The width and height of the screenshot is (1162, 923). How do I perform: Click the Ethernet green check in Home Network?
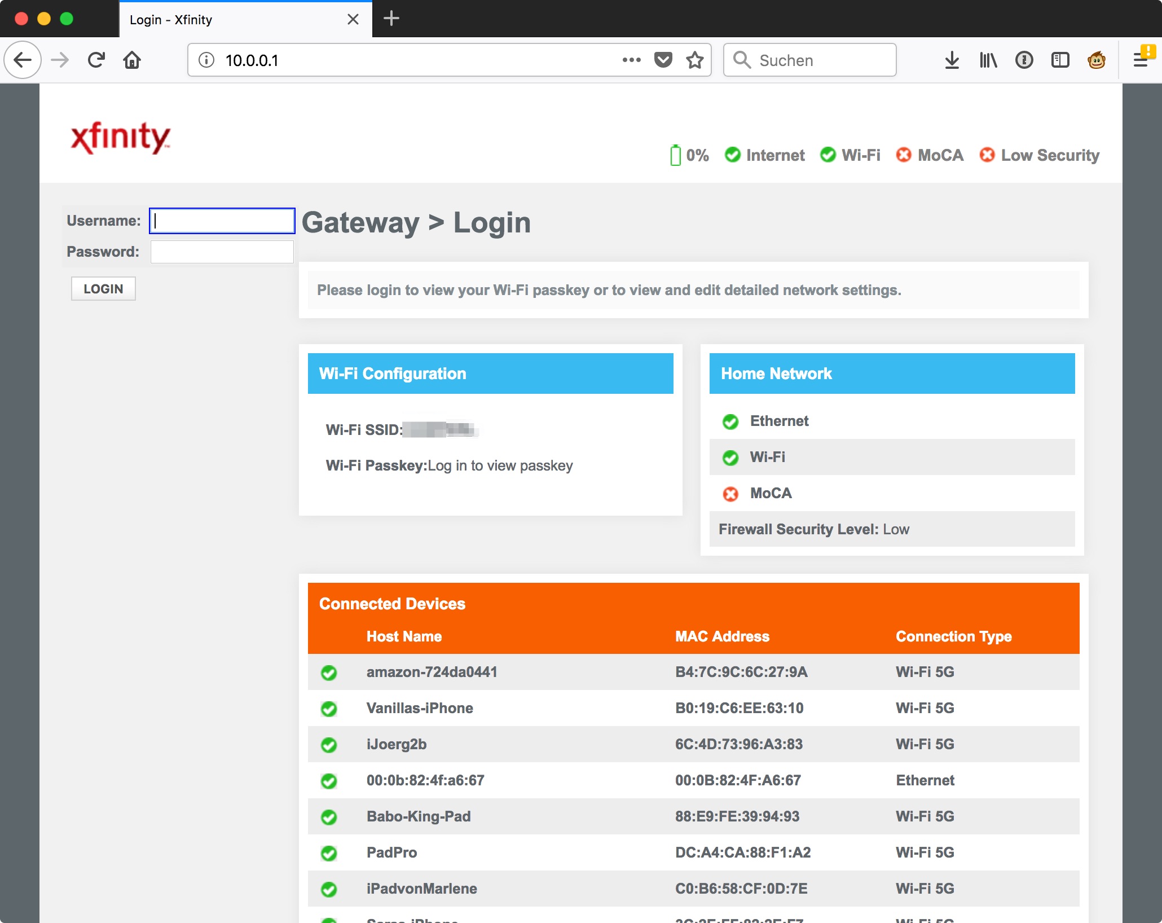coord(730,421)
